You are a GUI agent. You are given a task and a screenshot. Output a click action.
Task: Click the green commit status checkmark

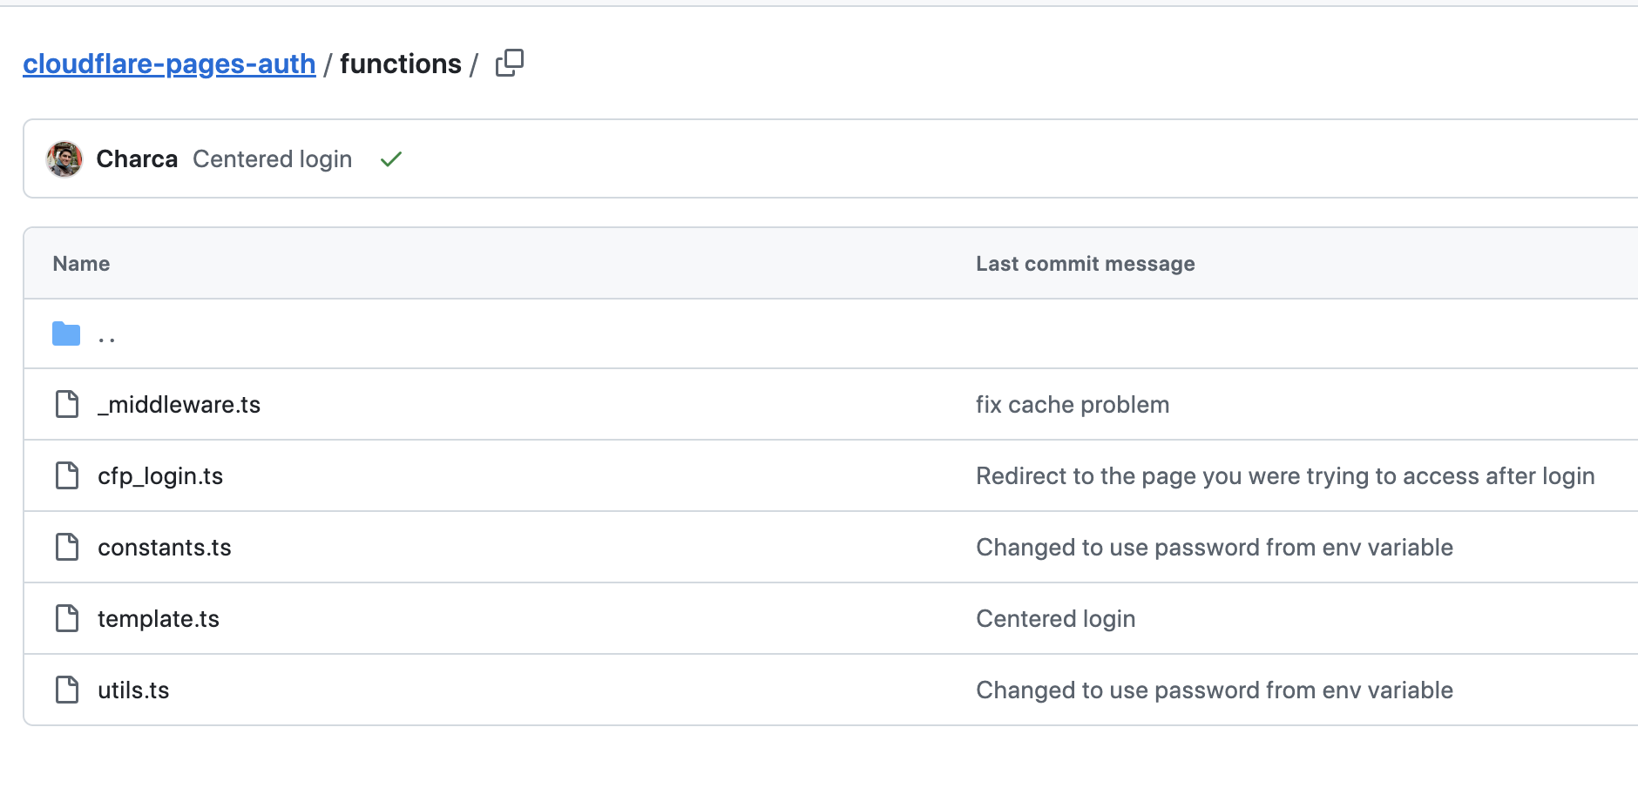[x=391, y=159]
